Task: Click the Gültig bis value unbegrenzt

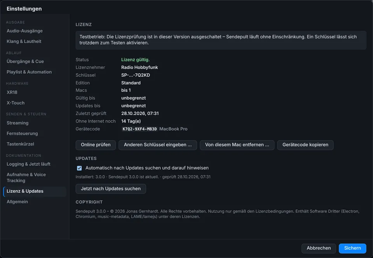Action: (x=133, y=98)
